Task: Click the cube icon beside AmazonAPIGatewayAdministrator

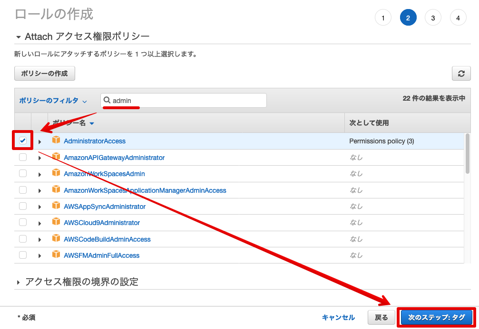Action: tap(57, 157)
